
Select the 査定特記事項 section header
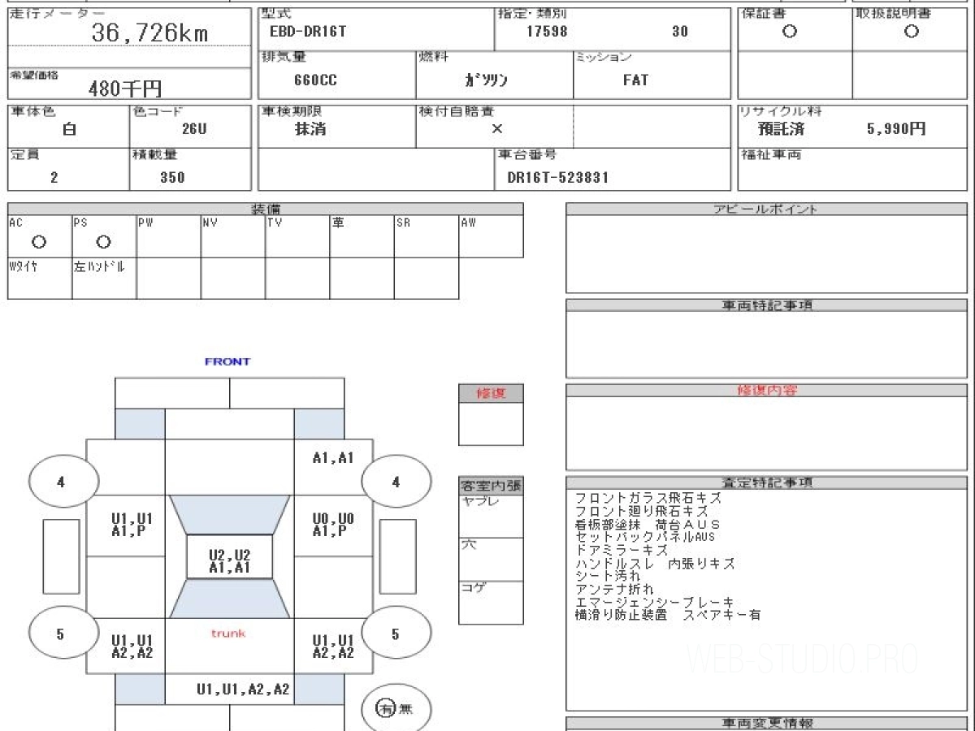(765, 482)
